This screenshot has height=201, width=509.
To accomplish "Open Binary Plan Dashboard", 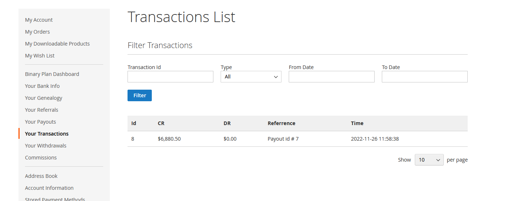I will pos(52,74).
